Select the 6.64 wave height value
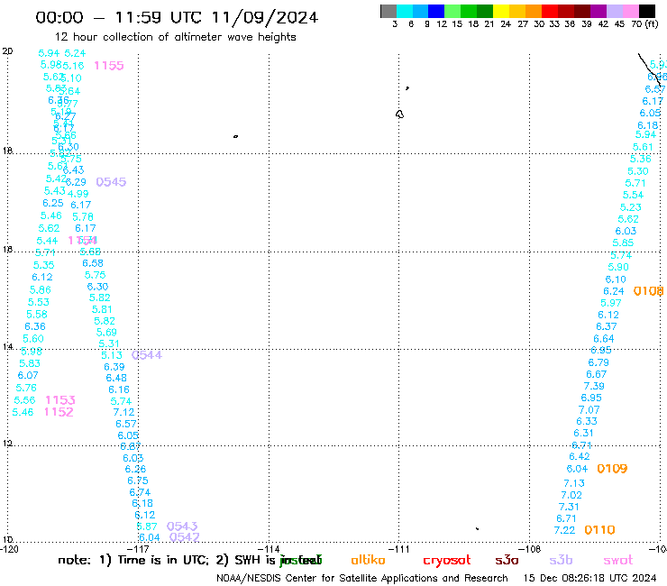The width and height of the screenshot is (667, 586). (604, 339)
